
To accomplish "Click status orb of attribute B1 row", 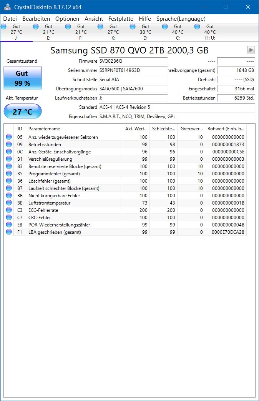I will click(x=9, y=159).
